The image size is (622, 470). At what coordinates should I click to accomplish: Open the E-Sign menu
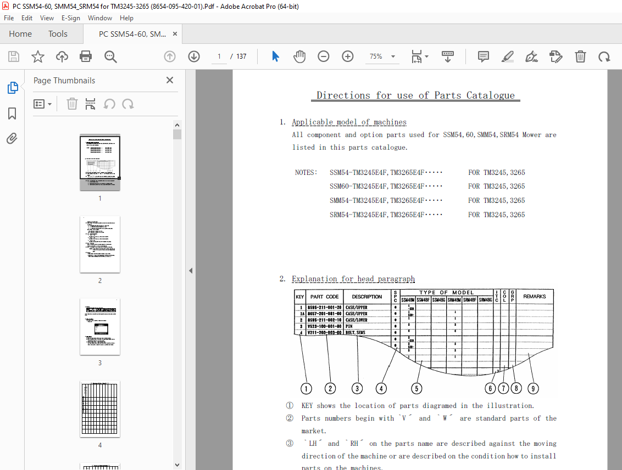pyautogui.click(x=71, y=18)
